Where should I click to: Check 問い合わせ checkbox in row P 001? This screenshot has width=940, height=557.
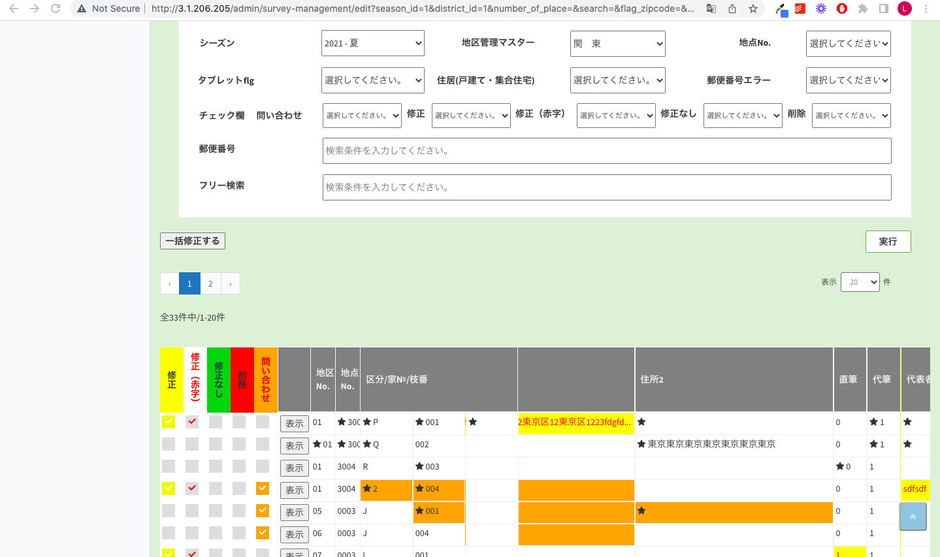point(263,422)
